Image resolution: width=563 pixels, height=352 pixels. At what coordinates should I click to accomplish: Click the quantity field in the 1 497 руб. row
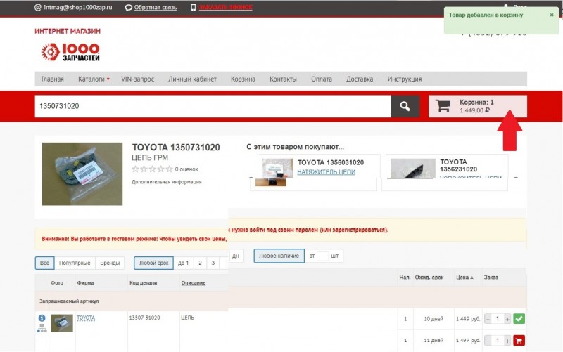[498, 341]
